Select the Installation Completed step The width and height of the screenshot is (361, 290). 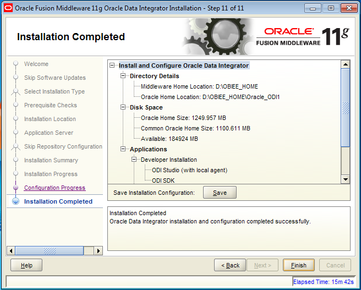click(58, 201)
